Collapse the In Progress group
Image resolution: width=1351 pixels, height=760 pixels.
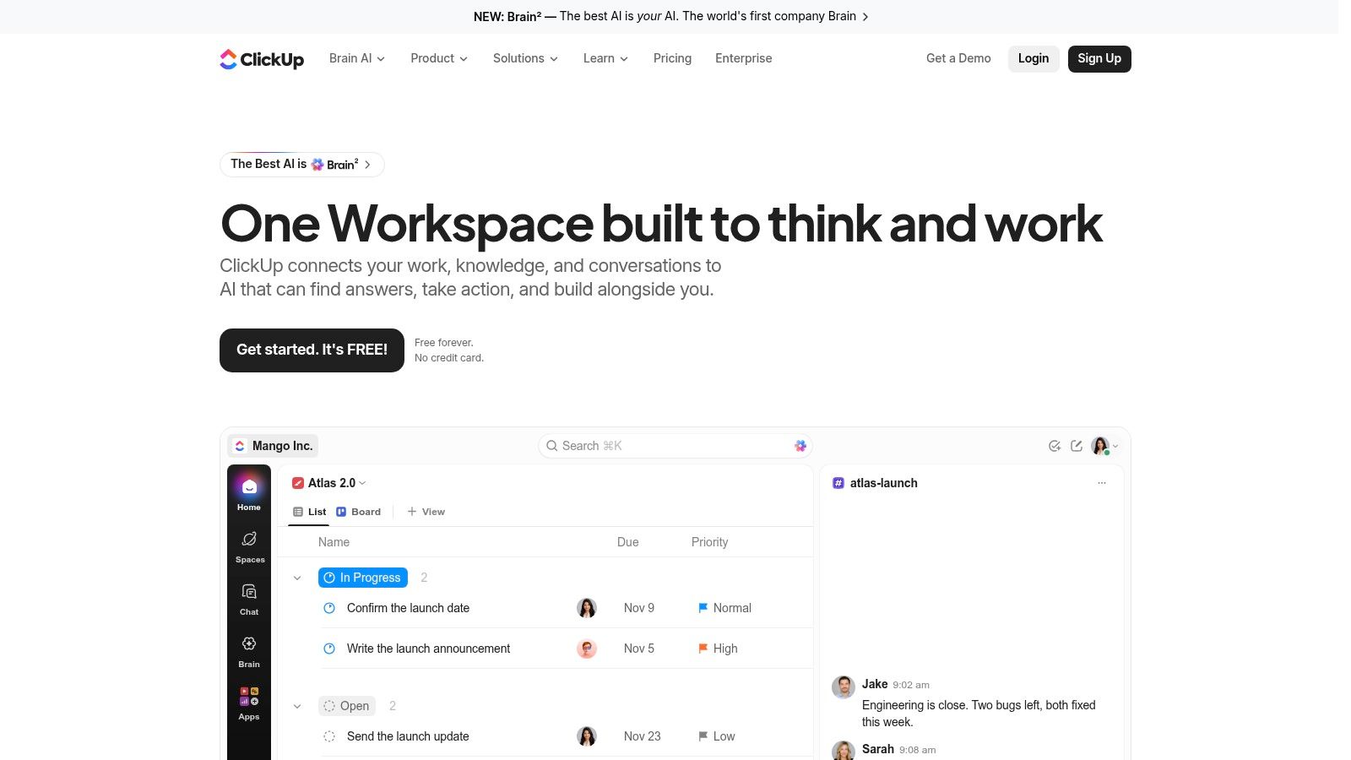297,578
